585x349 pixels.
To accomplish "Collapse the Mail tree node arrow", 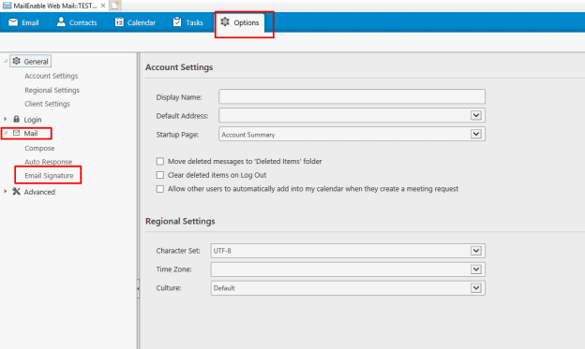I will click(x=6, y=133).
